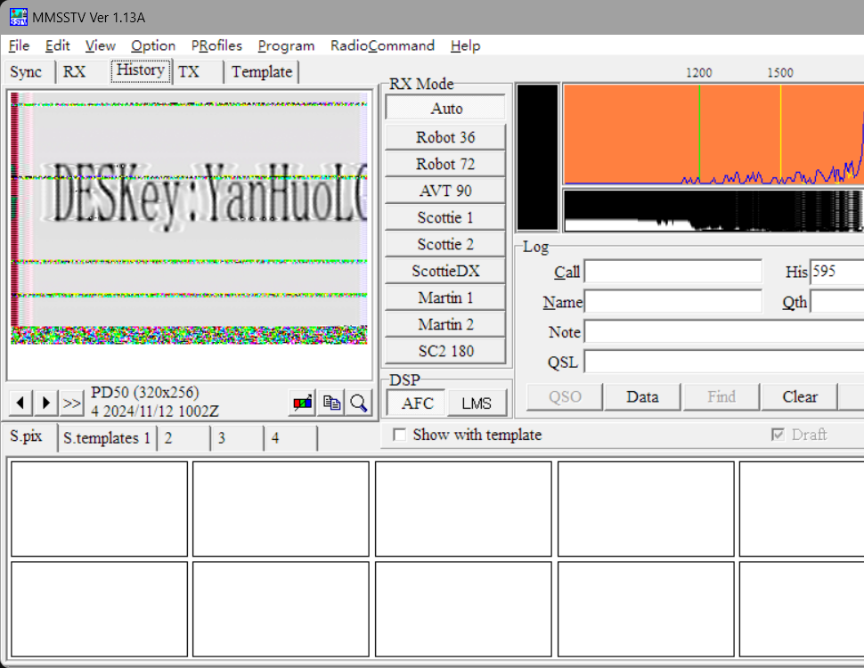The height and width of the screenshot is (668, 864).
Task: Click the Call input field
Action: pos(672,273)
